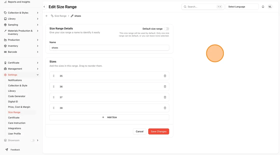Delete size 37 with trash icon
280x155 pixels.
point(165,97)
